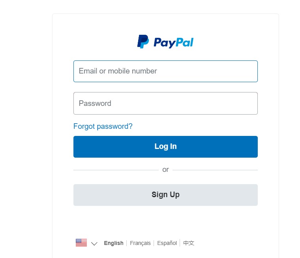Viewport: 300px width, 258px height.
Task: Expand the country selector chevron
Action: (x=94, y=243)
